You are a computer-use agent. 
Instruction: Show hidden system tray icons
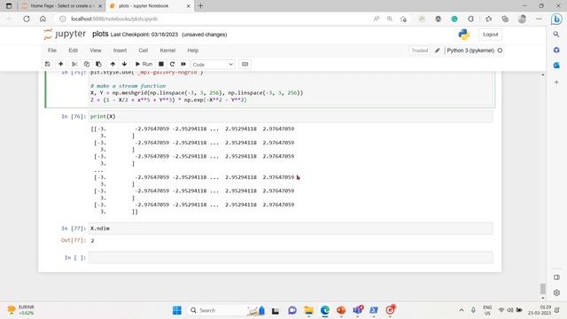(462, 310)
